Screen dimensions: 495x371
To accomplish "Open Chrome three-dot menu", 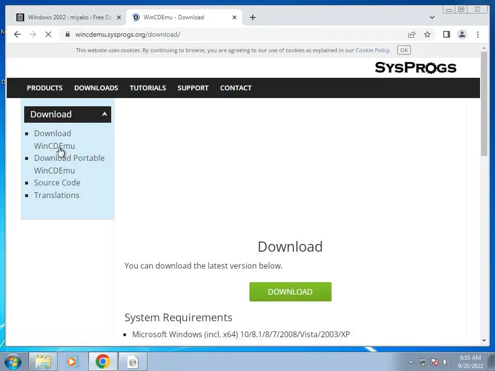I will point(478,34).
